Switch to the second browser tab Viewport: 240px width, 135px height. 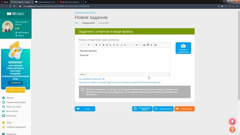point(46,2)
